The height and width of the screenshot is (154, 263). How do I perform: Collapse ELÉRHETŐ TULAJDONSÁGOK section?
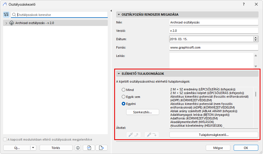[x=119, y=74]
